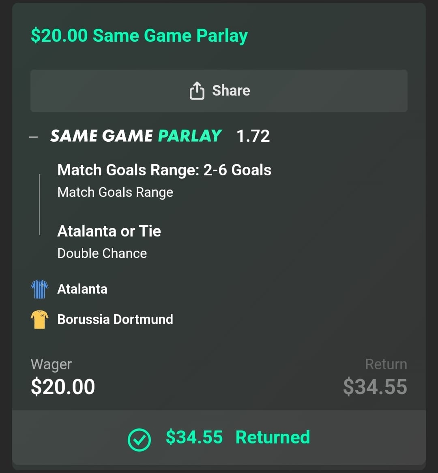The width and height of the screenshot is (438, 473).
Task: Click the yellow Borussia Dortmund jersey icon
Action: (39, 320)
